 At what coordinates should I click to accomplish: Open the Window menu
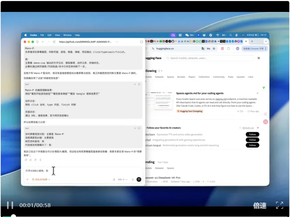click(67, 35)
